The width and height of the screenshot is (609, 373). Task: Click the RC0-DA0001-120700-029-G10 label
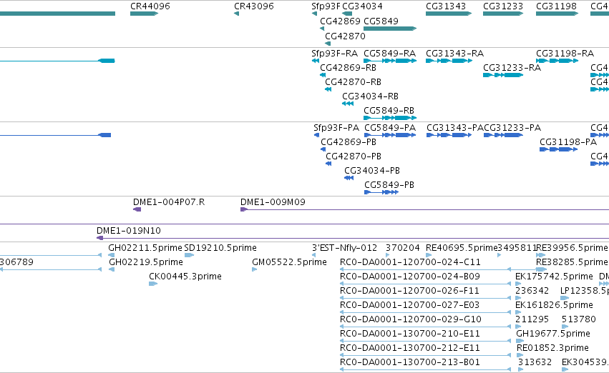[411, 319]
